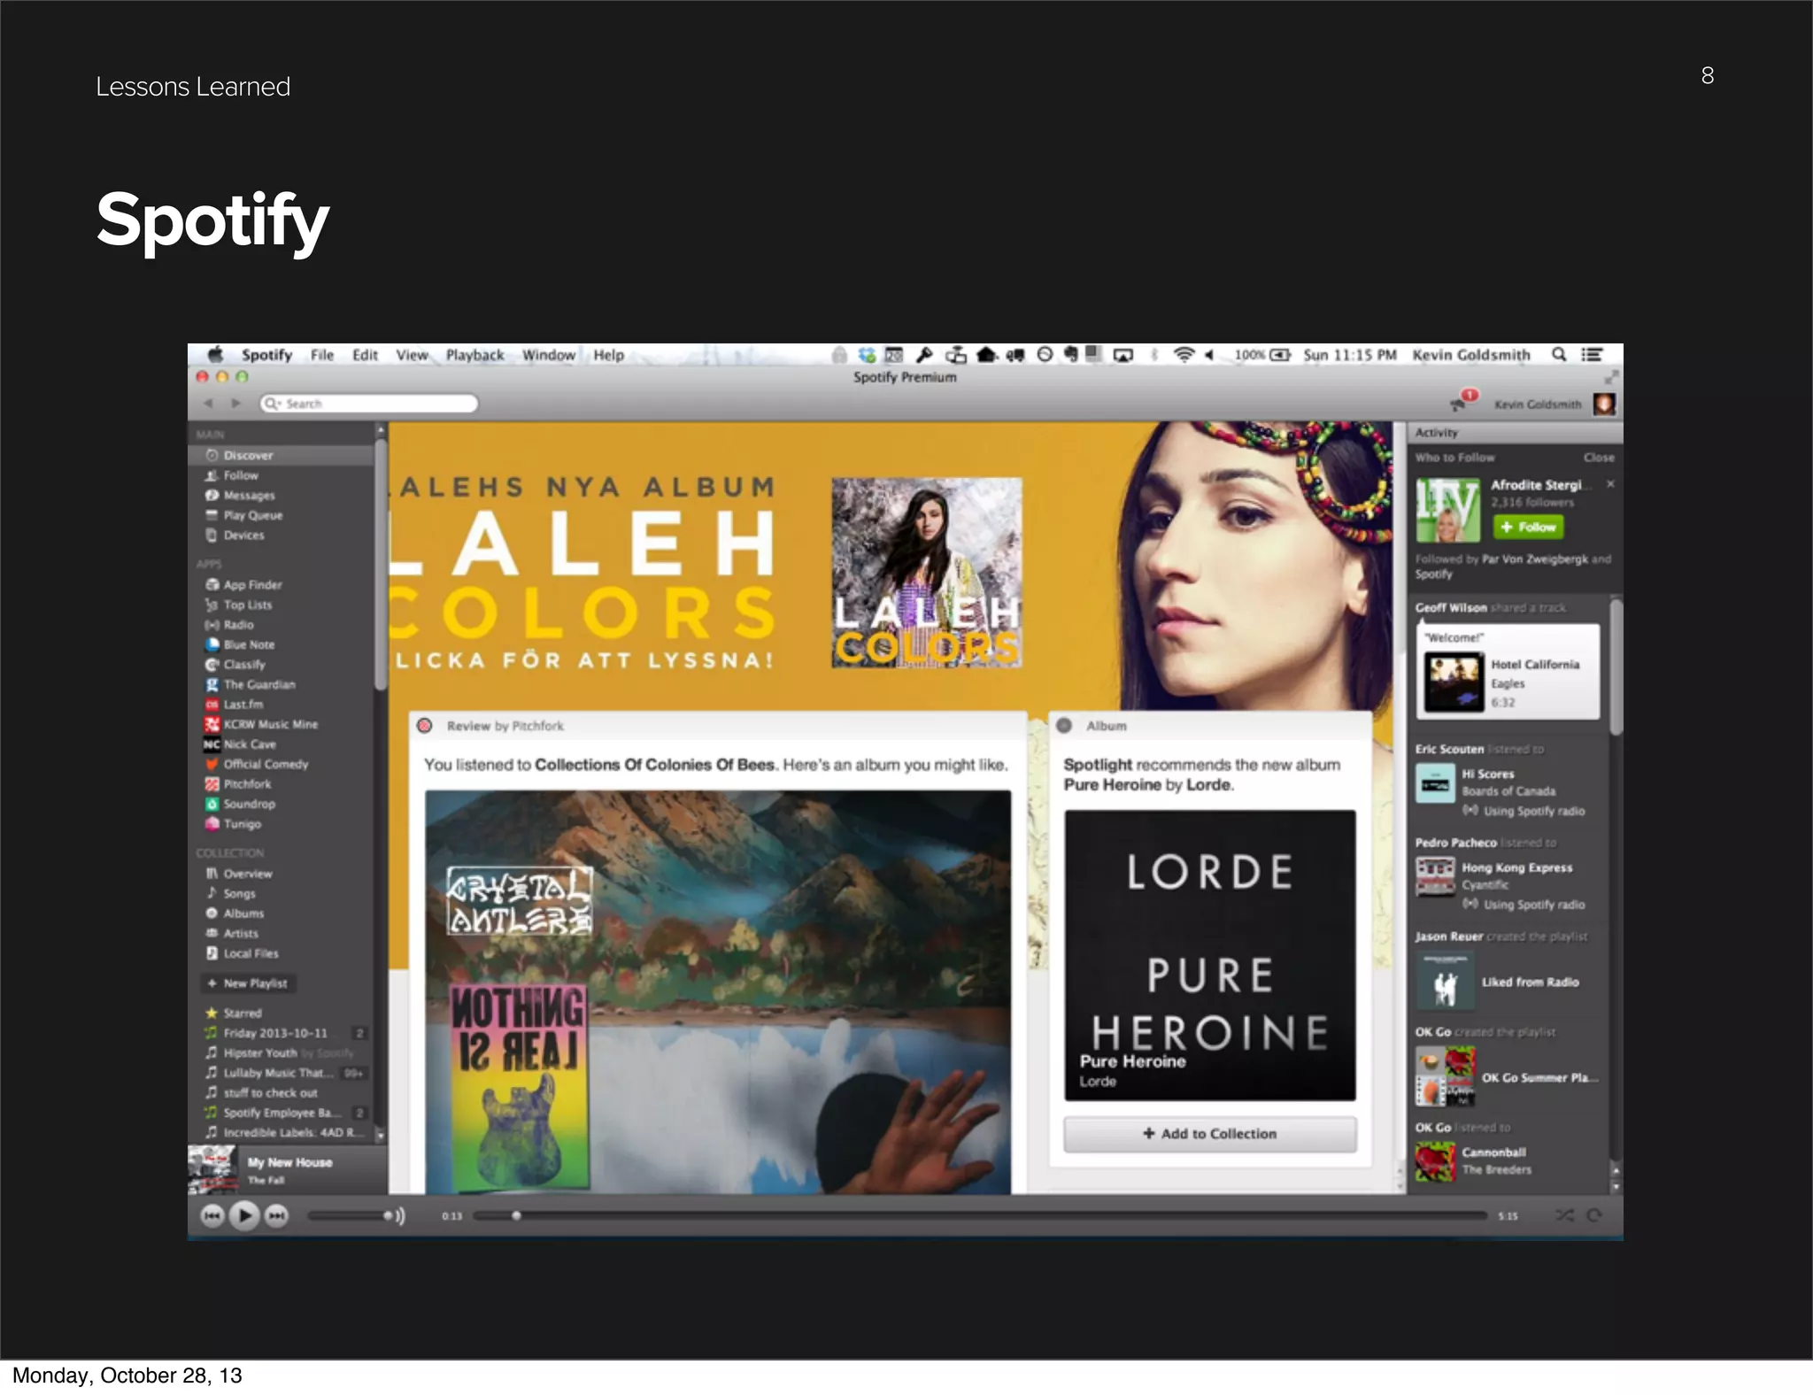1813x1395 pixels.
Task: Go back with the back arrow
Action: click(x=208, y=404)
